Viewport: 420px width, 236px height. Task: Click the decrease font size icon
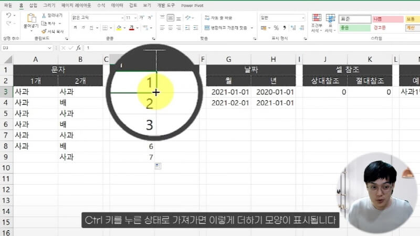coord(150,18)
